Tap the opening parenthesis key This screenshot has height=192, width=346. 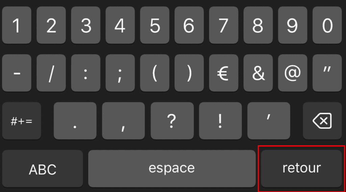coord(155,73)
